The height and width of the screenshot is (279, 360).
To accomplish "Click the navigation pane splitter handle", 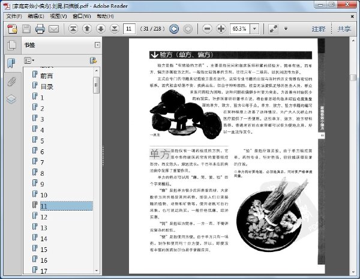I will [103, 155].
